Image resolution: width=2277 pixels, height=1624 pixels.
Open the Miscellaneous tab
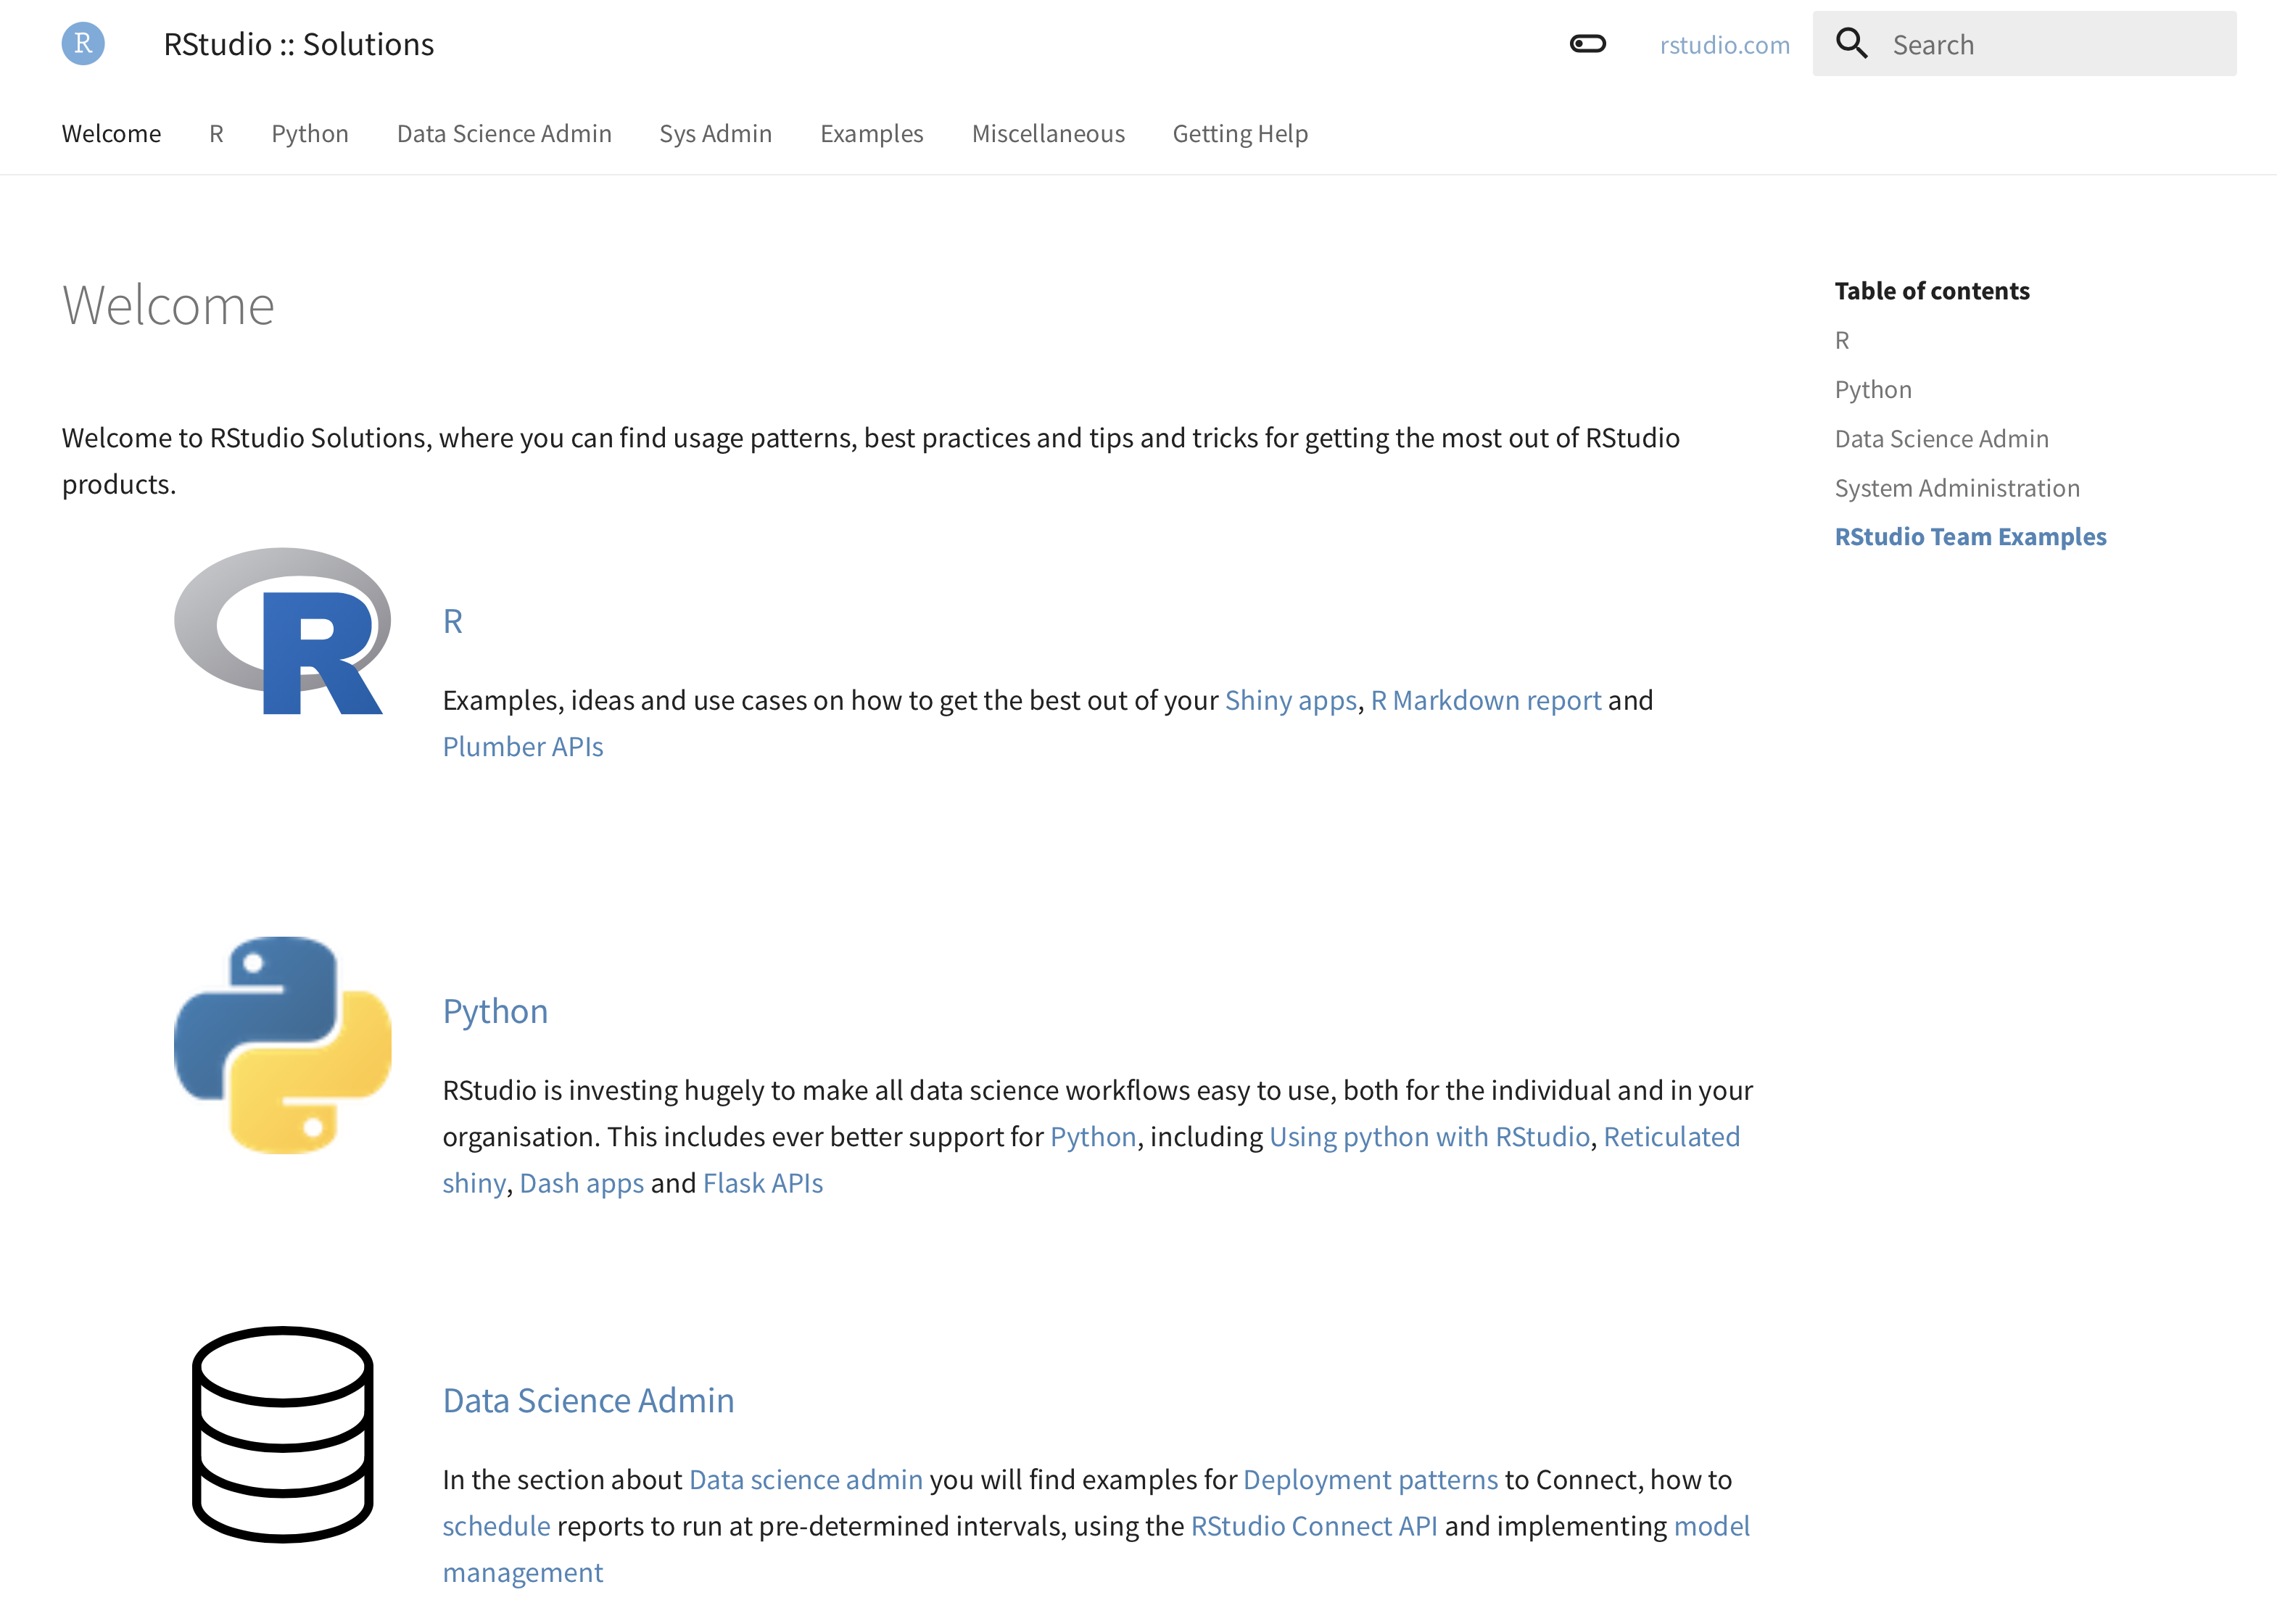pos(1047,134)
